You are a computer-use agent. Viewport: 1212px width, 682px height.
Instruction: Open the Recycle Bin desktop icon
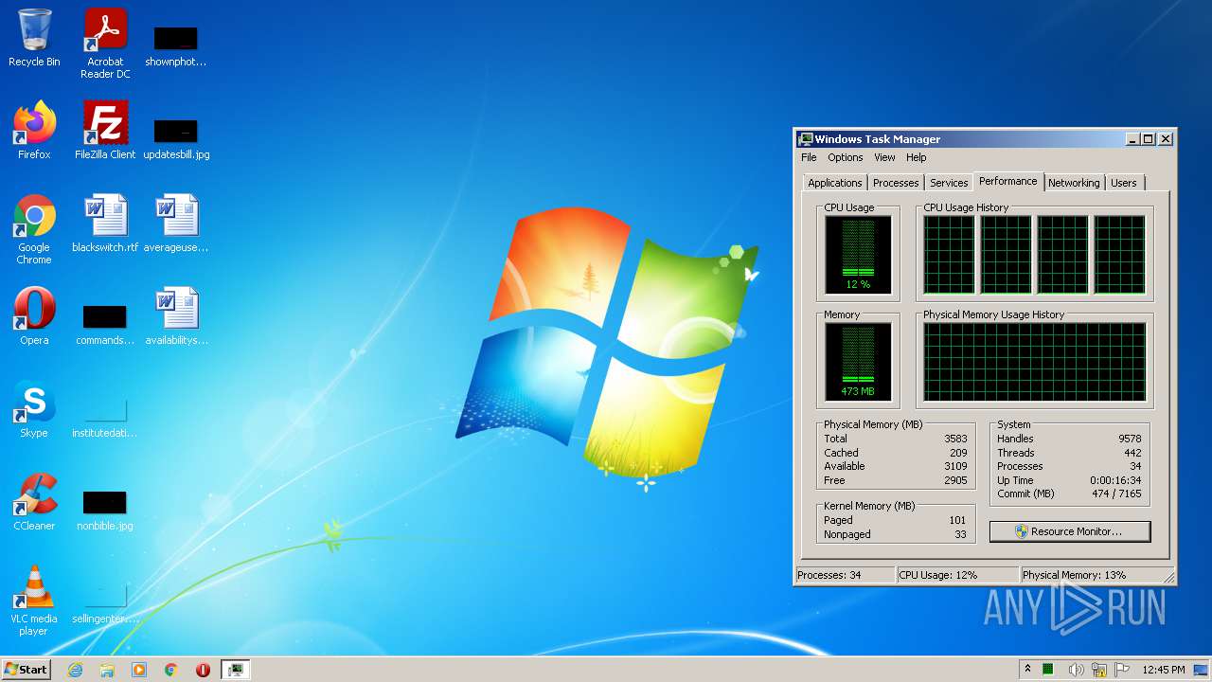(x=34, y=38)
